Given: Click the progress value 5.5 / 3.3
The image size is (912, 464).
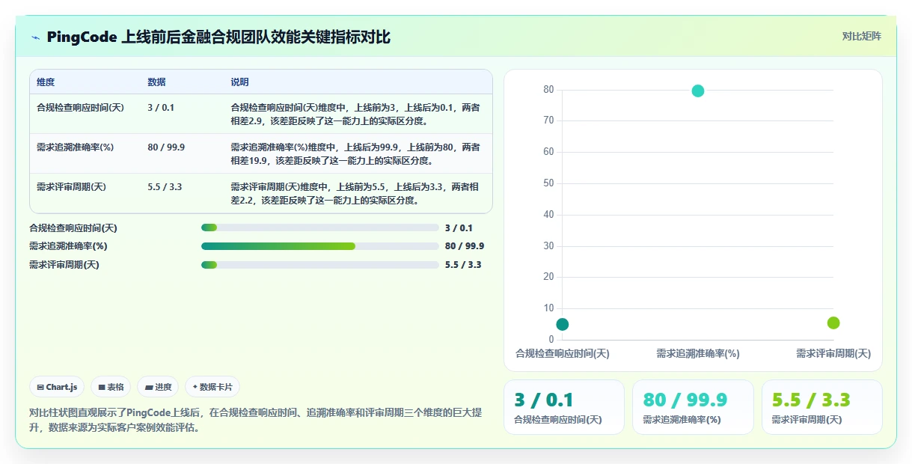Looking at the screenshot, I should click(463, 265).
